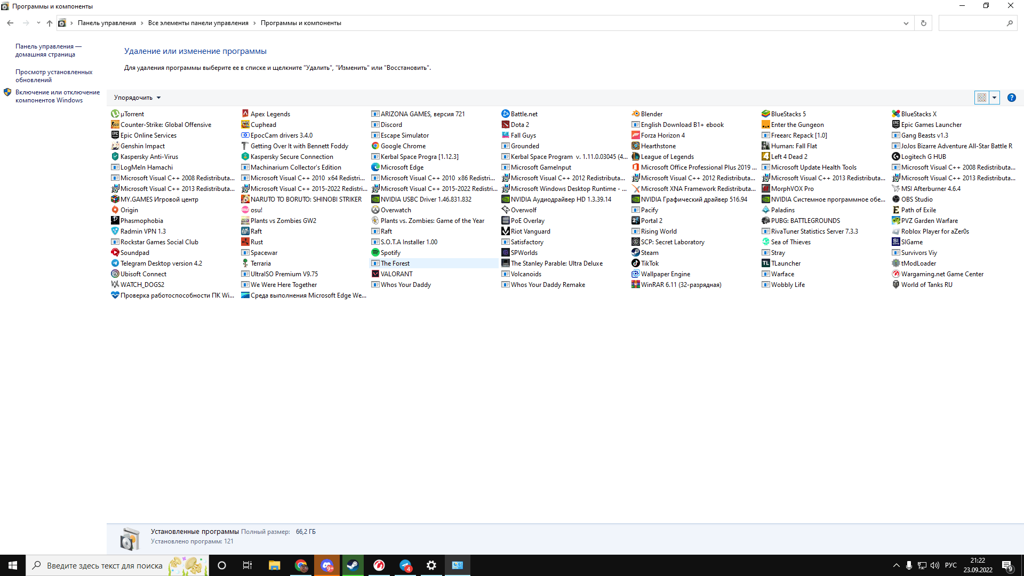
Task: Click the Kaspersky Anti-Virus icon
Action: point(115,156)
